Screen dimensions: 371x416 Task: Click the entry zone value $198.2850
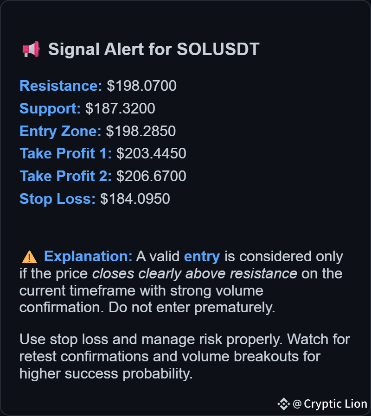[x=141, y=131]
